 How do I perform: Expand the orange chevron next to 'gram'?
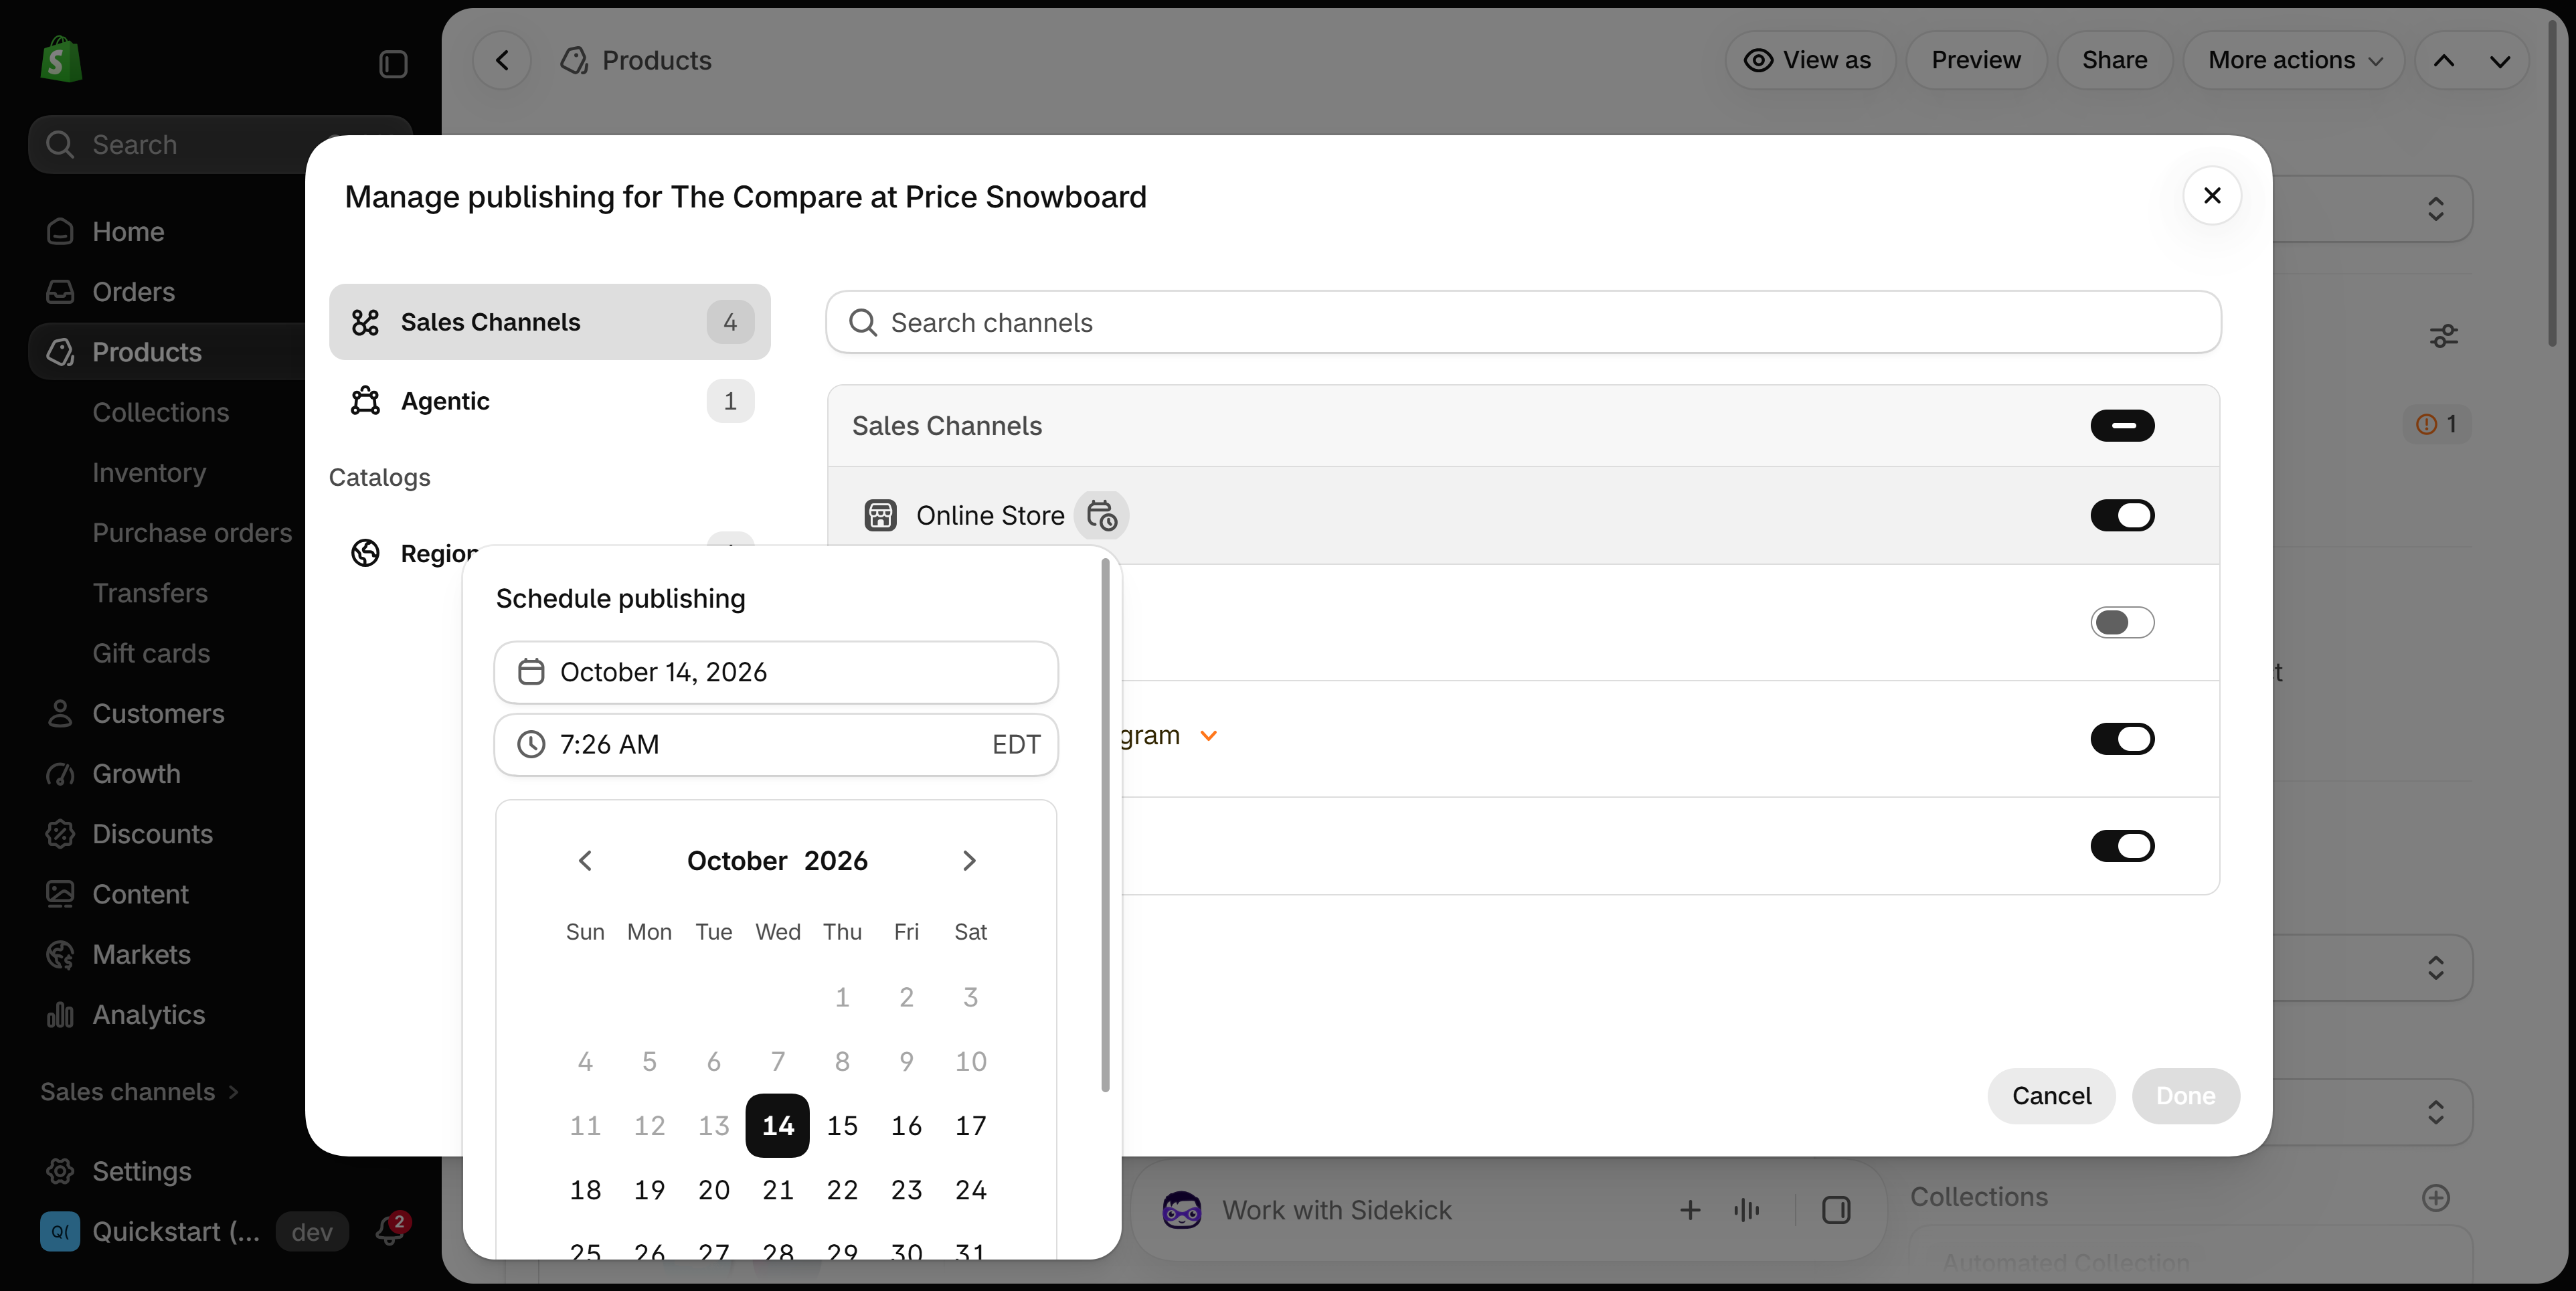tap(1208, 736)
